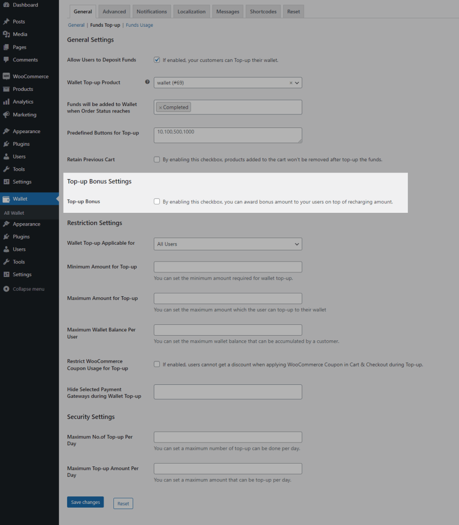
Task: Focus the Maximum Amount for Top-up field
Action: [228, 298]
